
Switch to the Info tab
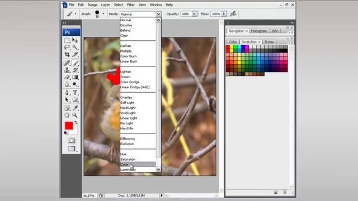[x=275, y=31]
